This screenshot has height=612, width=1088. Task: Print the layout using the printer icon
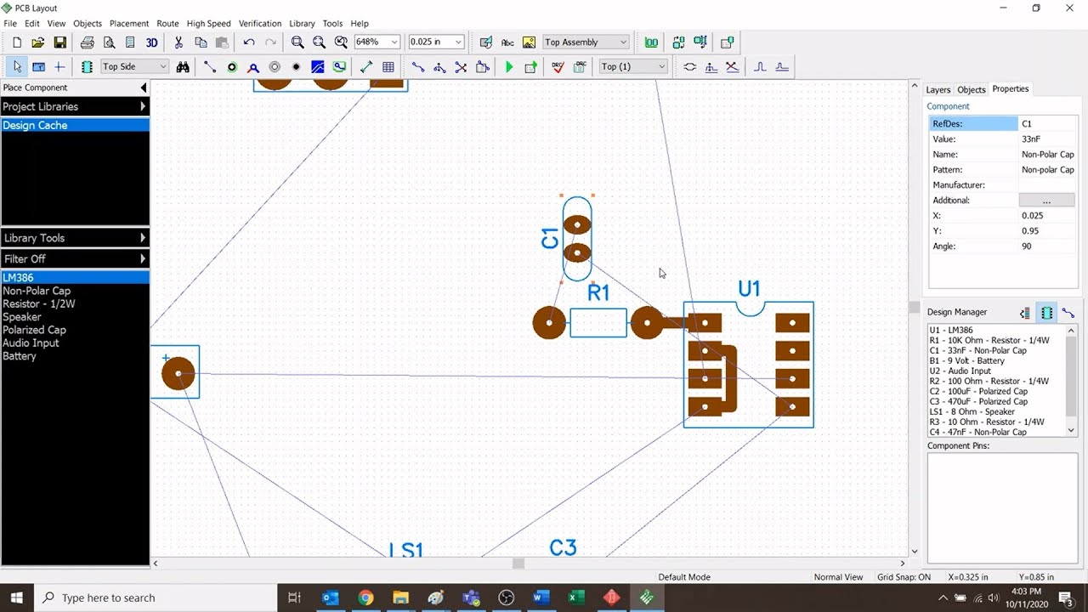(x=87, y=42)
